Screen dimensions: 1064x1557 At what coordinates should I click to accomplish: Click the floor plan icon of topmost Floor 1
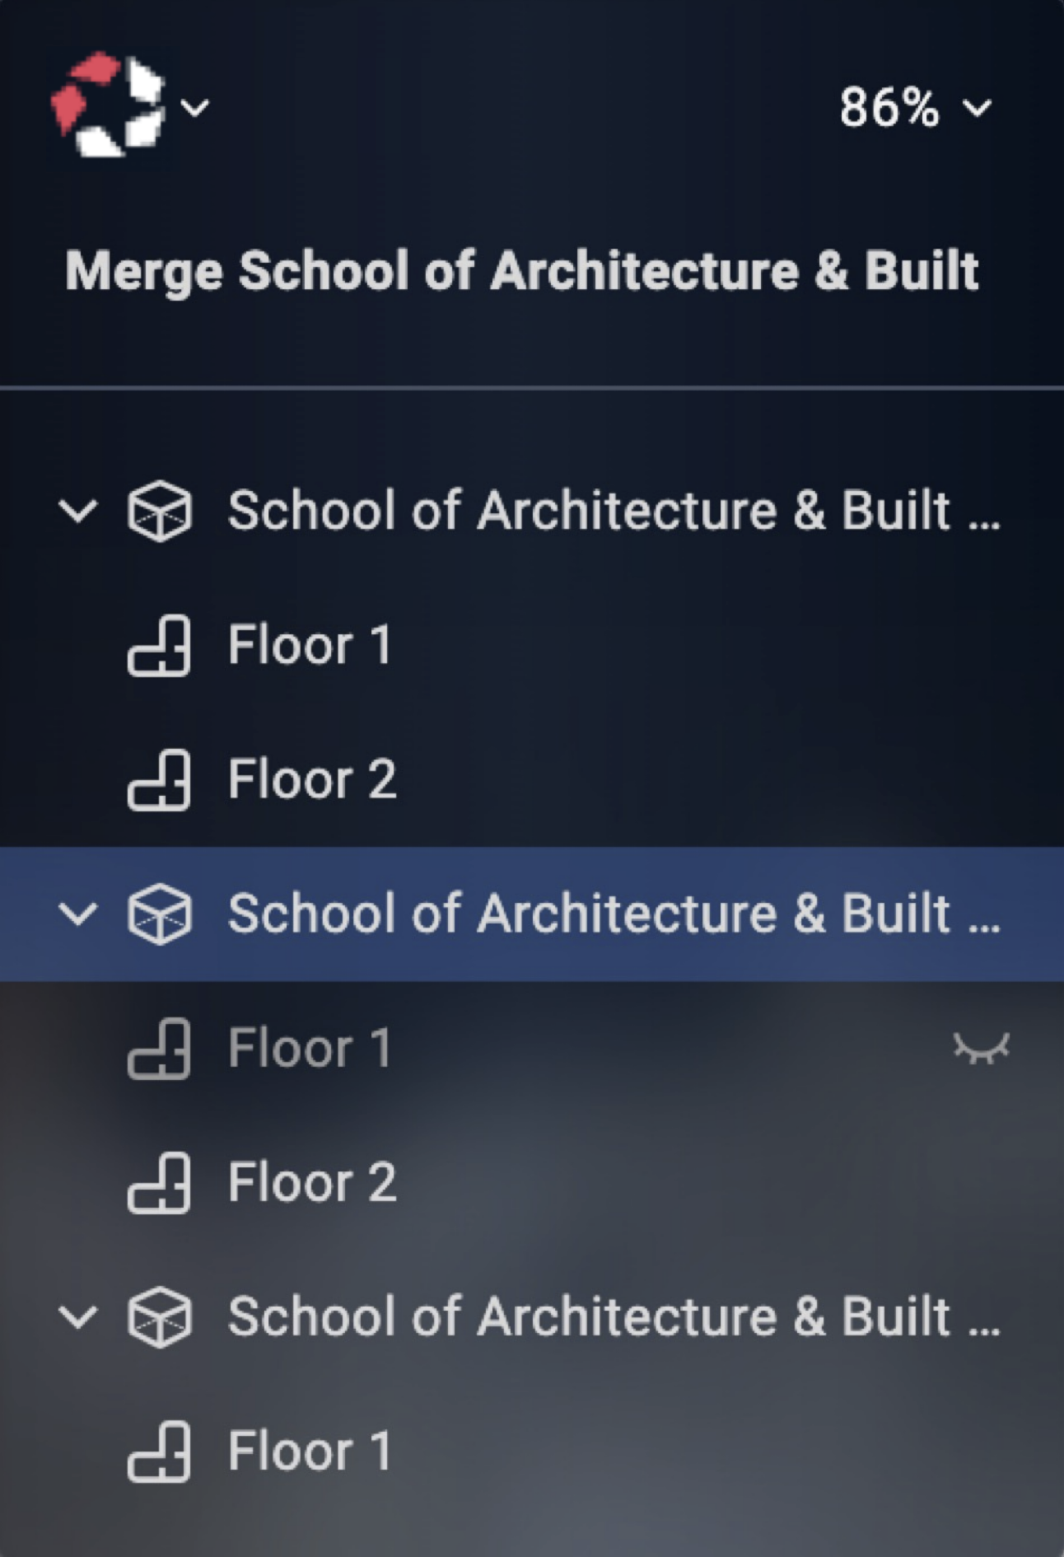click(x=159, y=645)
